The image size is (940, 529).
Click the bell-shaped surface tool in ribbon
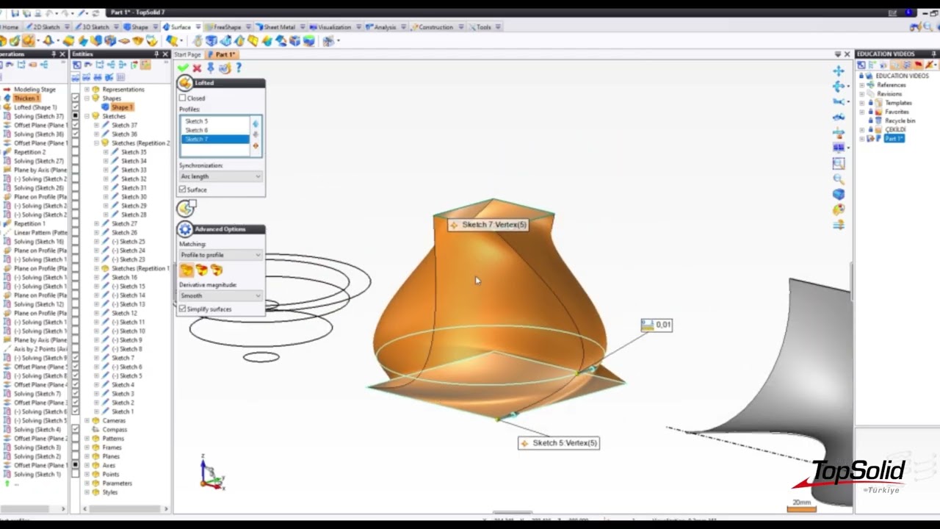point(48,41)
